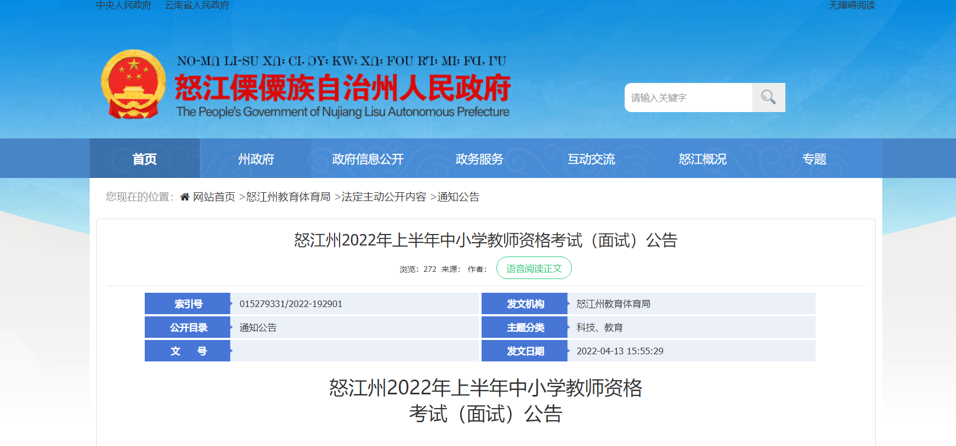Click the search magnifier icon
The height and width of the screenshot is (446, 956).
768,97
